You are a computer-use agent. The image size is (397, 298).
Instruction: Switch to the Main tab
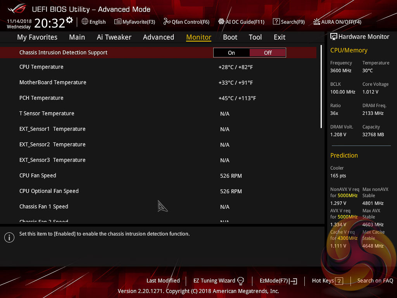click(x=77, y=37)
